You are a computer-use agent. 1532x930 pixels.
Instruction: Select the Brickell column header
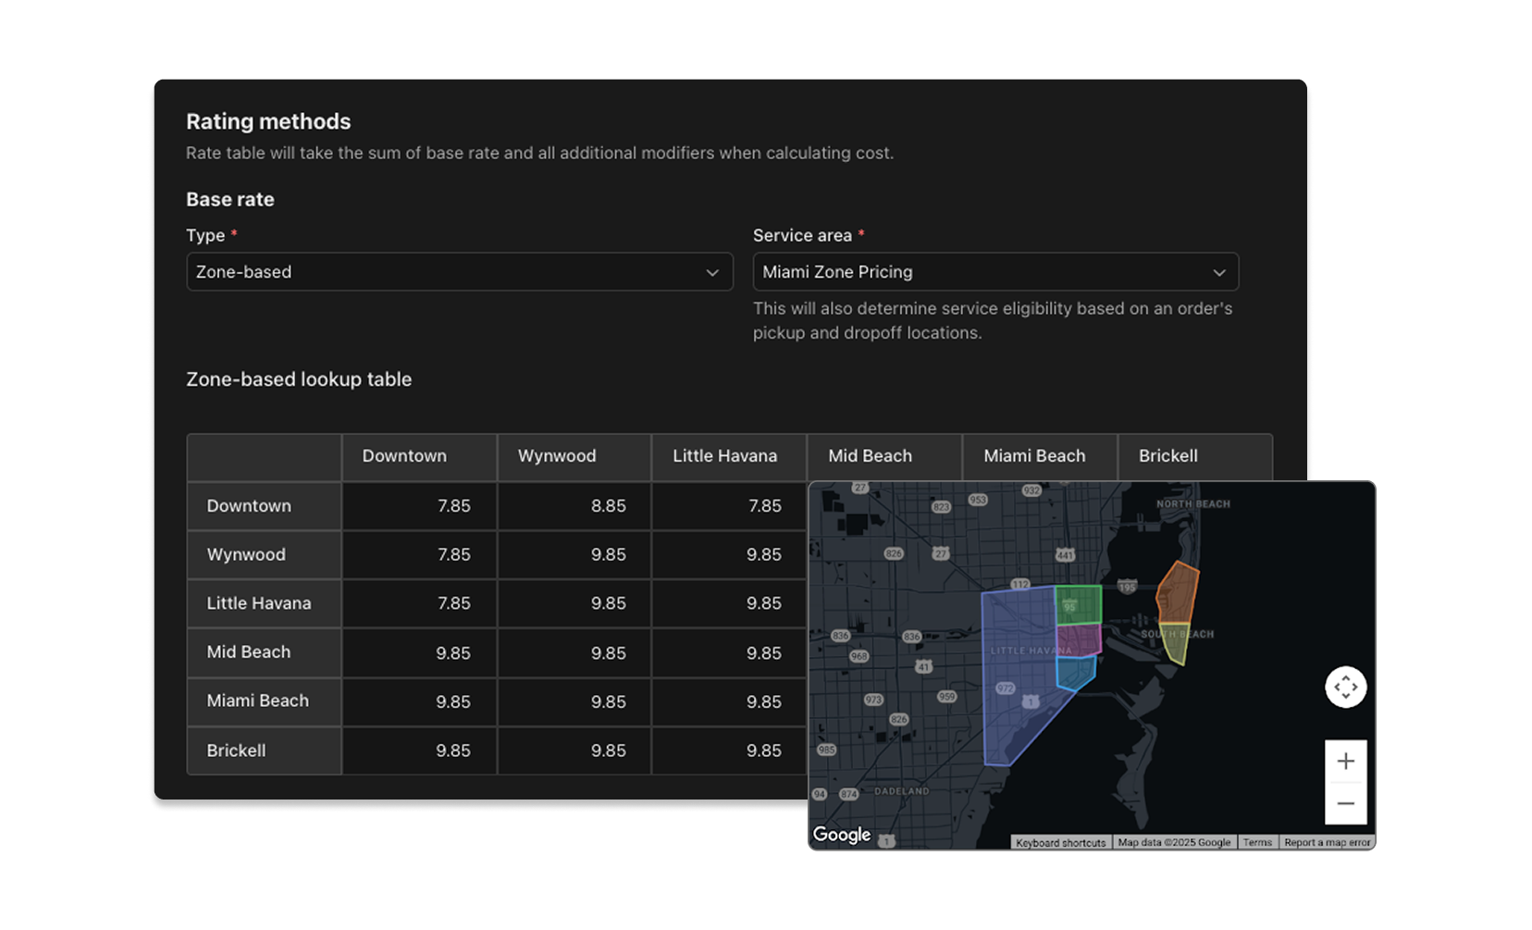[x=1193, y=456]
